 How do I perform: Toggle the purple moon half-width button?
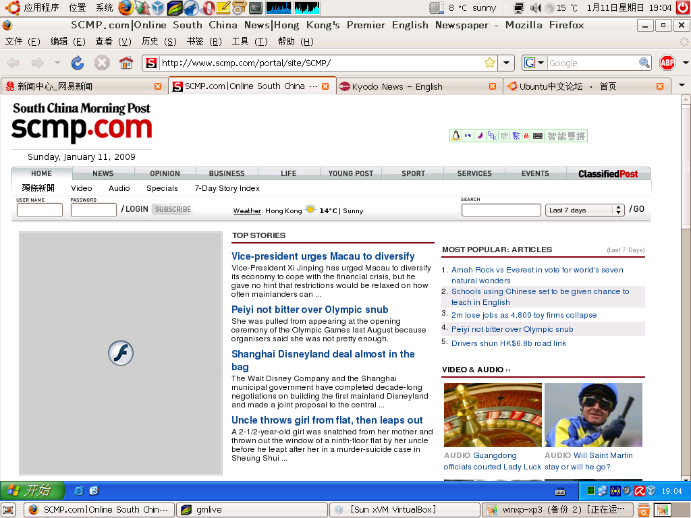(480, 136)
